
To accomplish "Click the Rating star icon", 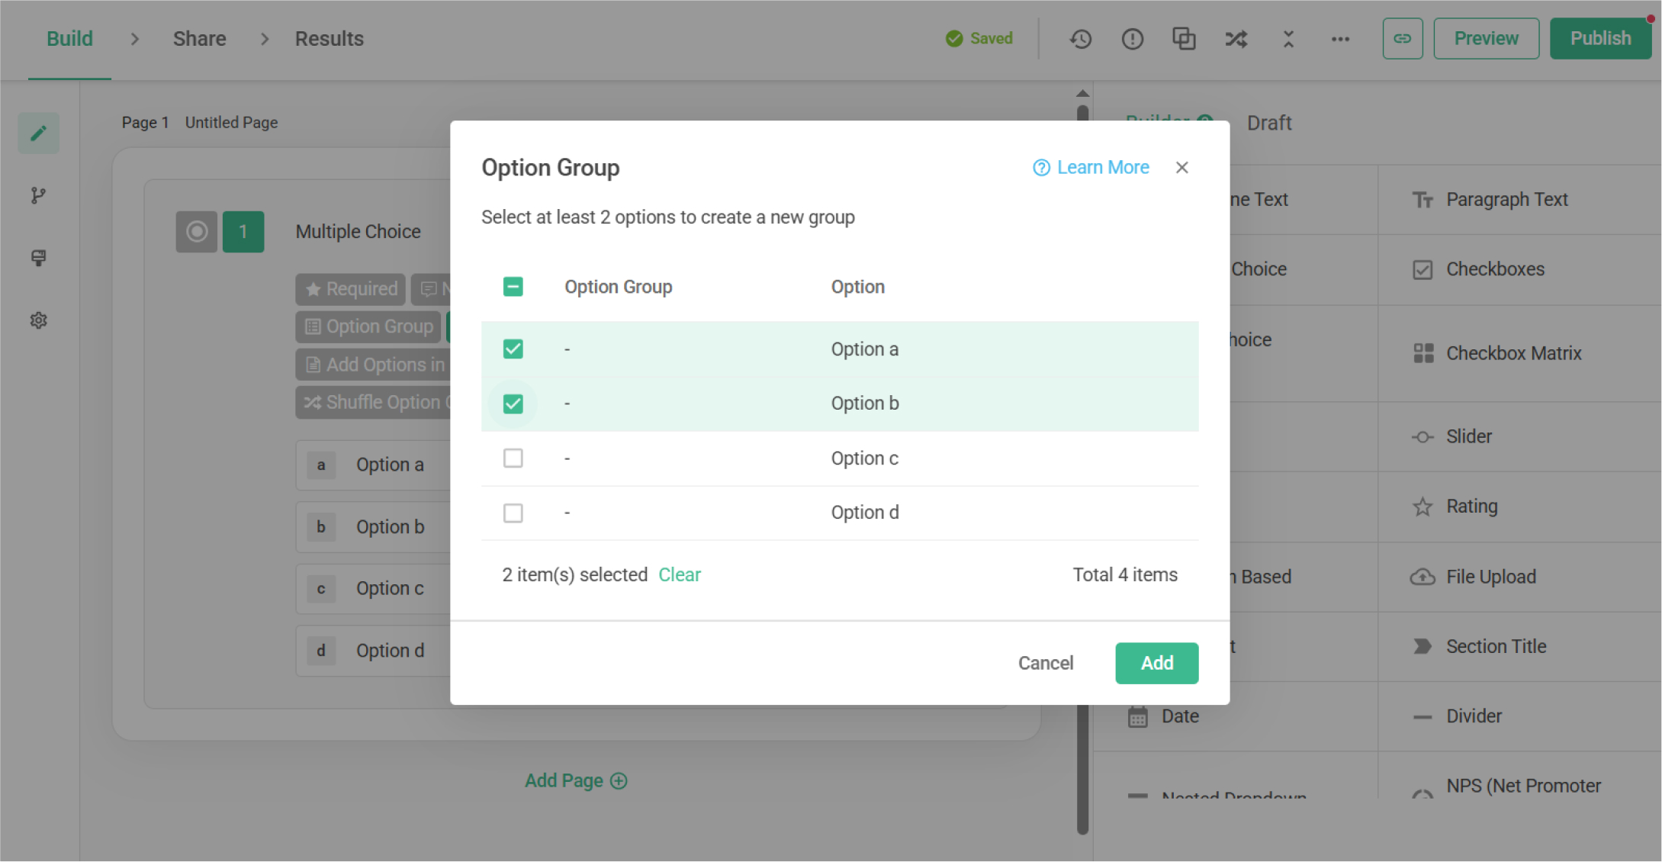I will (x=1423, y=507).
